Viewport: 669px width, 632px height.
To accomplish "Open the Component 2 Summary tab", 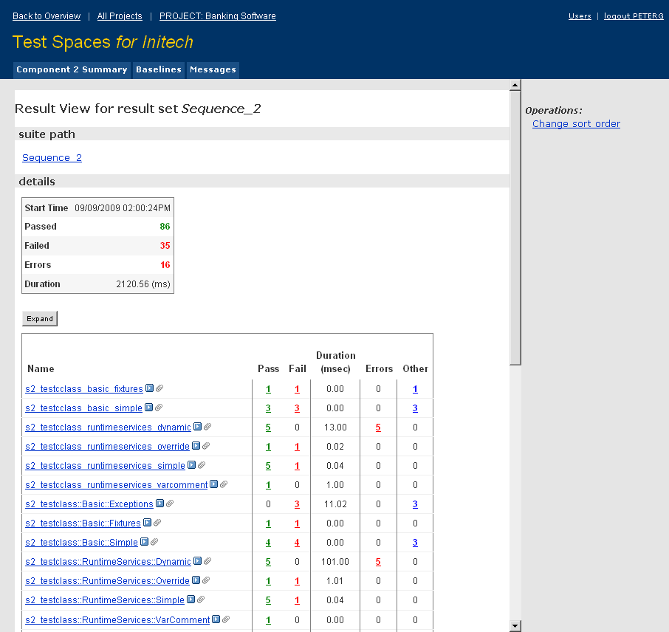I will coord(72,69).
